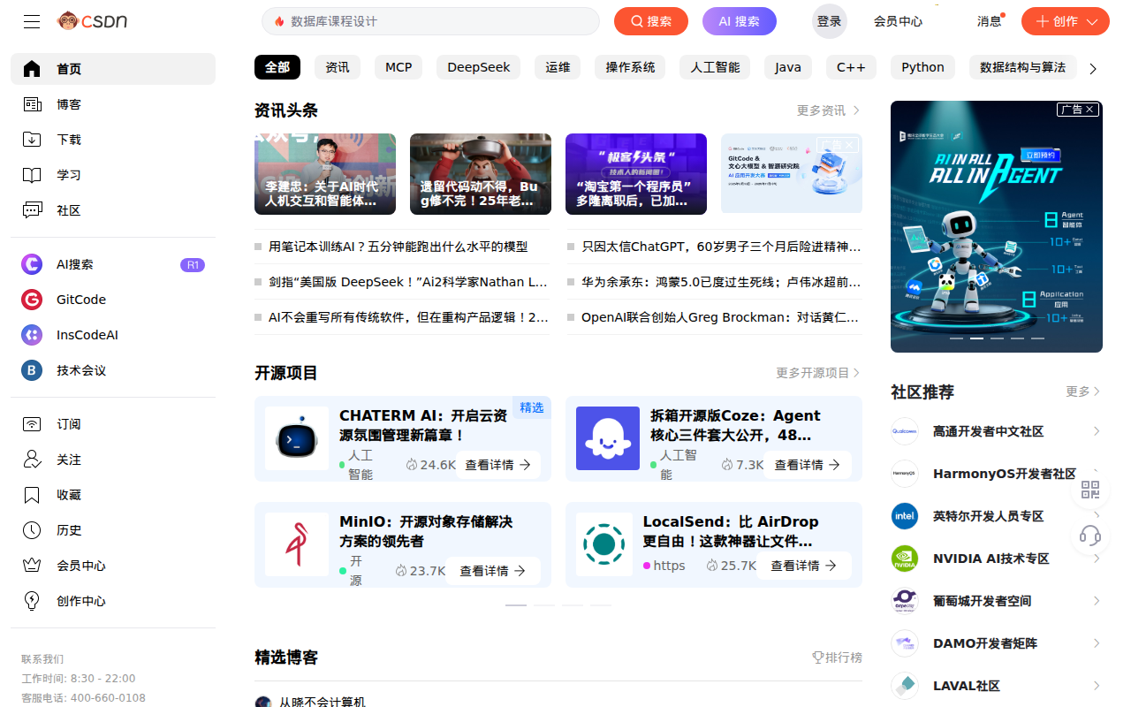Open chevron beside 葡萄城开发者空间
Viewport: 1131px width, 707px height.
pyautogui.click(x=1097, y=601)
